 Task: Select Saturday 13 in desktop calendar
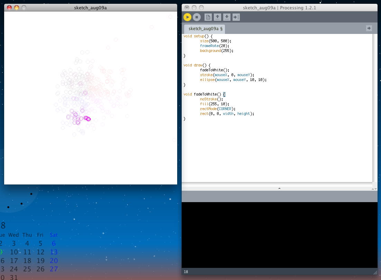coord(54,252)
